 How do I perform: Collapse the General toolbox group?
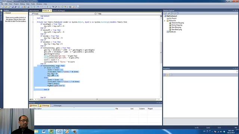(x=5, y=13)
